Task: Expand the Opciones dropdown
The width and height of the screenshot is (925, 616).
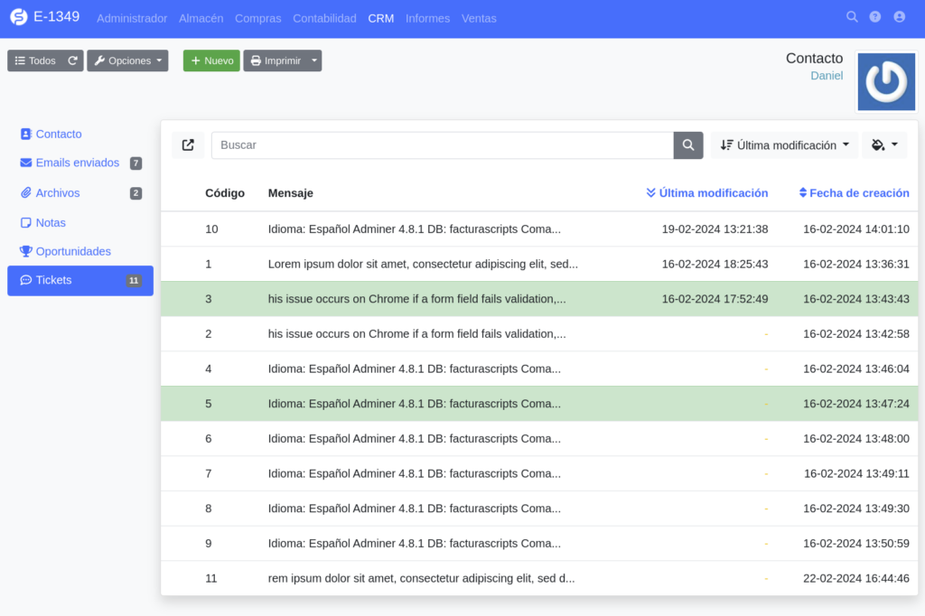Action: click(x=127, y=61)
